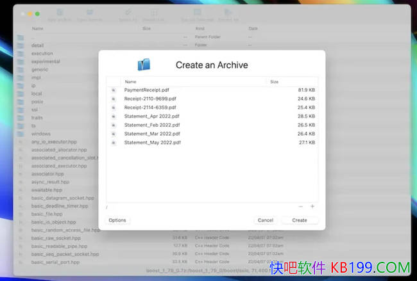Select the windows folder in the background list

click(x=40, y=134)
